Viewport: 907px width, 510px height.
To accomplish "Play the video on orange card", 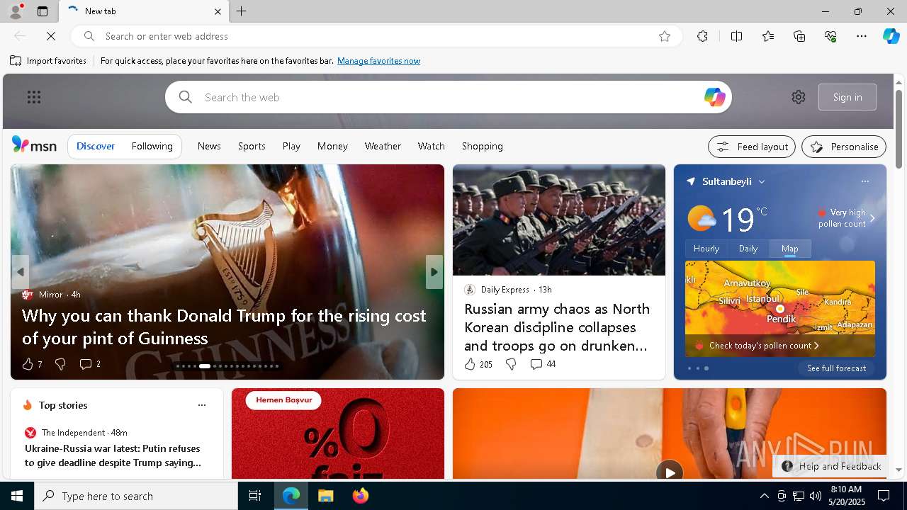I will click(x=669, y=471).
